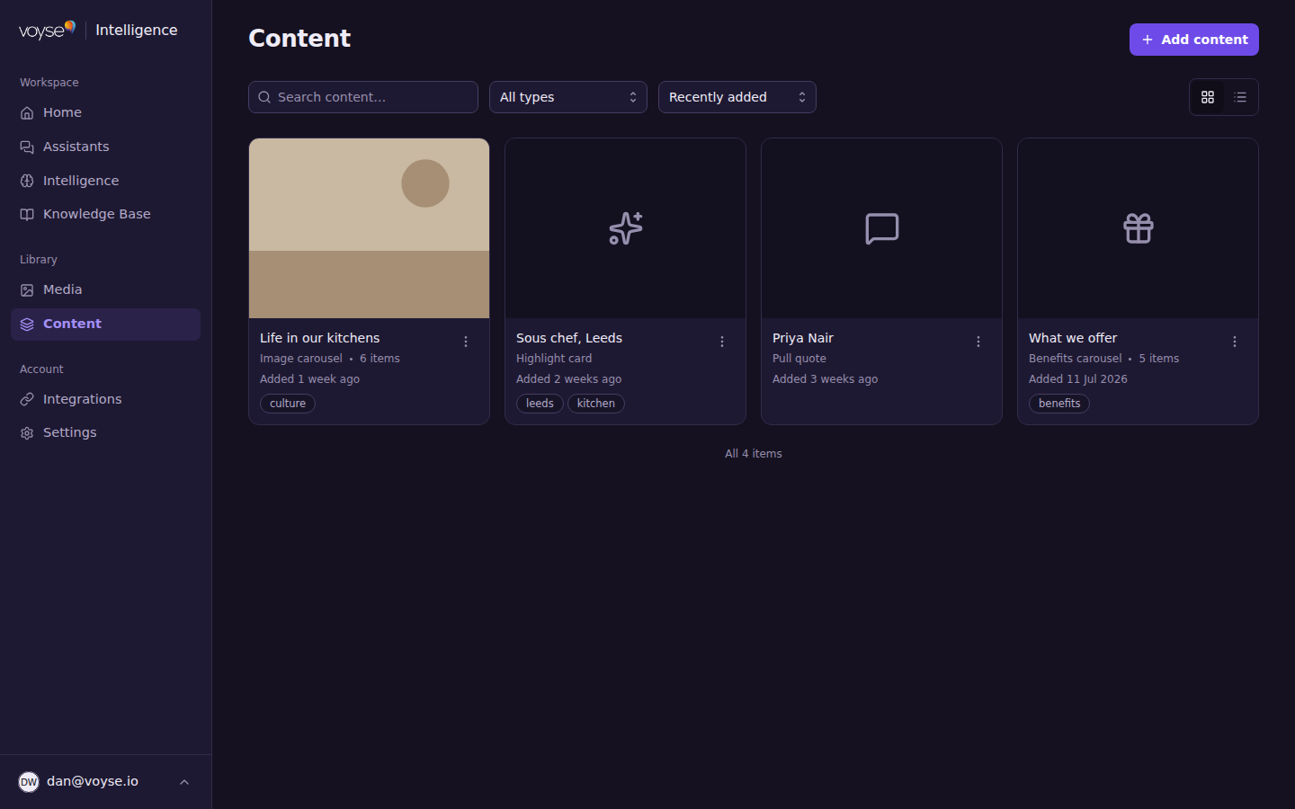
Task: Click the Integrations link icon
Action: point(27,400)
